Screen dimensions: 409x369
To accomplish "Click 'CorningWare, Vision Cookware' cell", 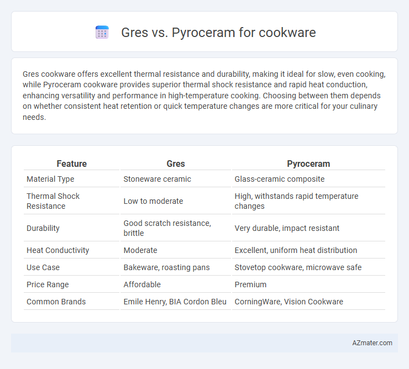I will coord(289,302).
